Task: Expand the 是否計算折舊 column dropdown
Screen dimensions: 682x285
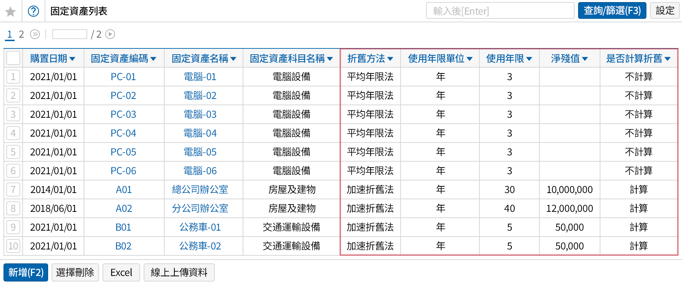Action: 667,59
